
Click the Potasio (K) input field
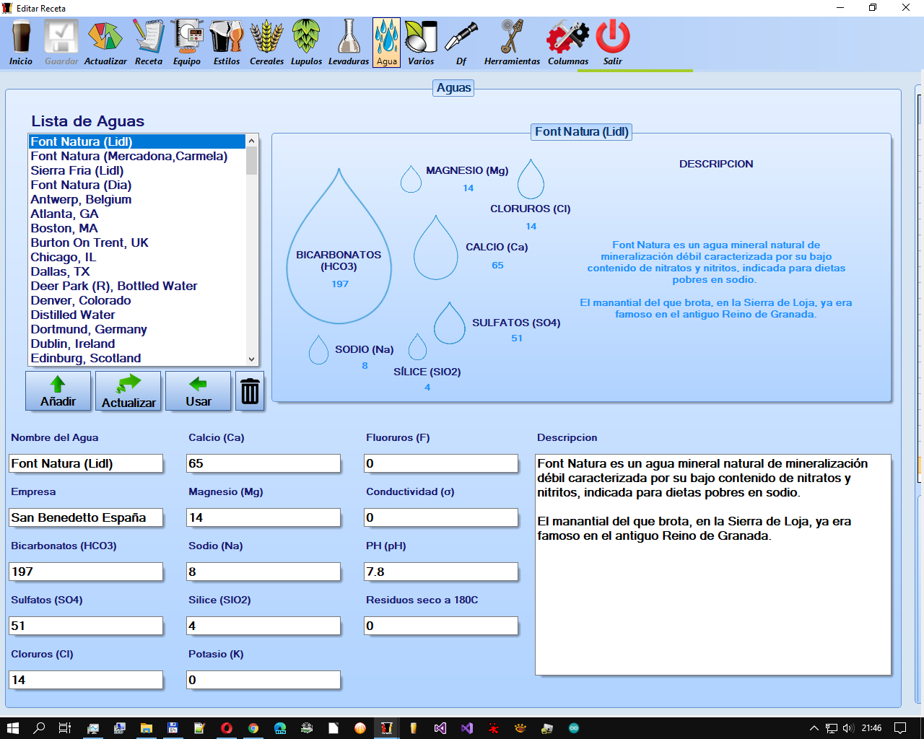pyautogui.click(x=263, y=680)
